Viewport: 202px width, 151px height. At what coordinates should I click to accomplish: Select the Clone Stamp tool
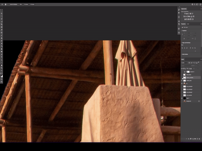coord(2,38)
